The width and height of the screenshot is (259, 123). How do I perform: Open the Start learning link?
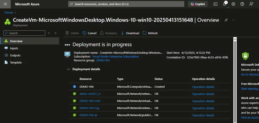[x=250, y=89]
